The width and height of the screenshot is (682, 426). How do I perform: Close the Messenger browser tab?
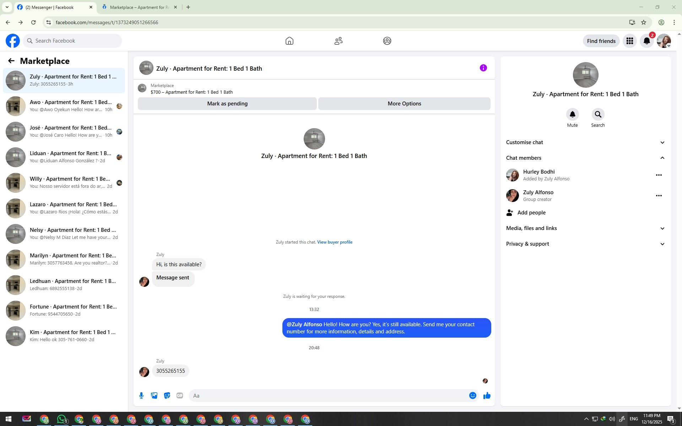coord(91,7)
